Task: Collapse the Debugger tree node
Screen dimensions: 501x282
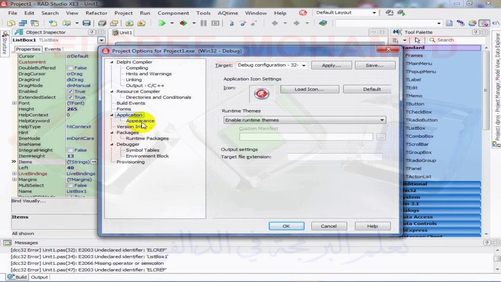Action: click(x=112, y=144)
